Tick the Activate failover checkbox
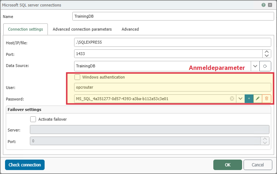Image resolution: width=277 pixels, height=174 pixels. click(33, 119)
